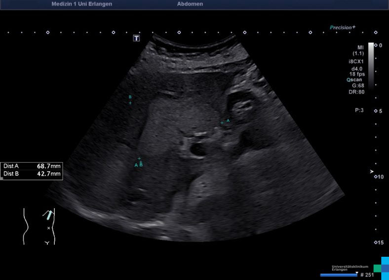Click the dynamic range DR:80 value
Viewport: 389px width, 280px height.
tap(357, 92)
